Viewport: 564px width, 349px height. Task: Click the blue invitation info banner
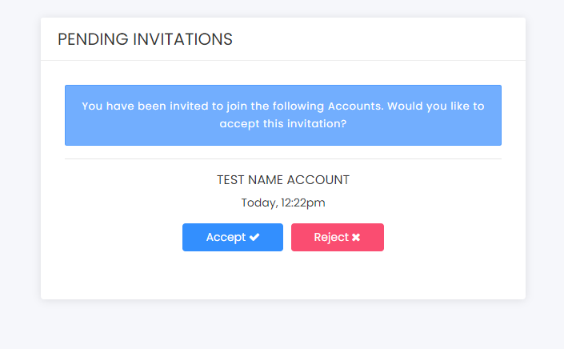coord(283,115)
